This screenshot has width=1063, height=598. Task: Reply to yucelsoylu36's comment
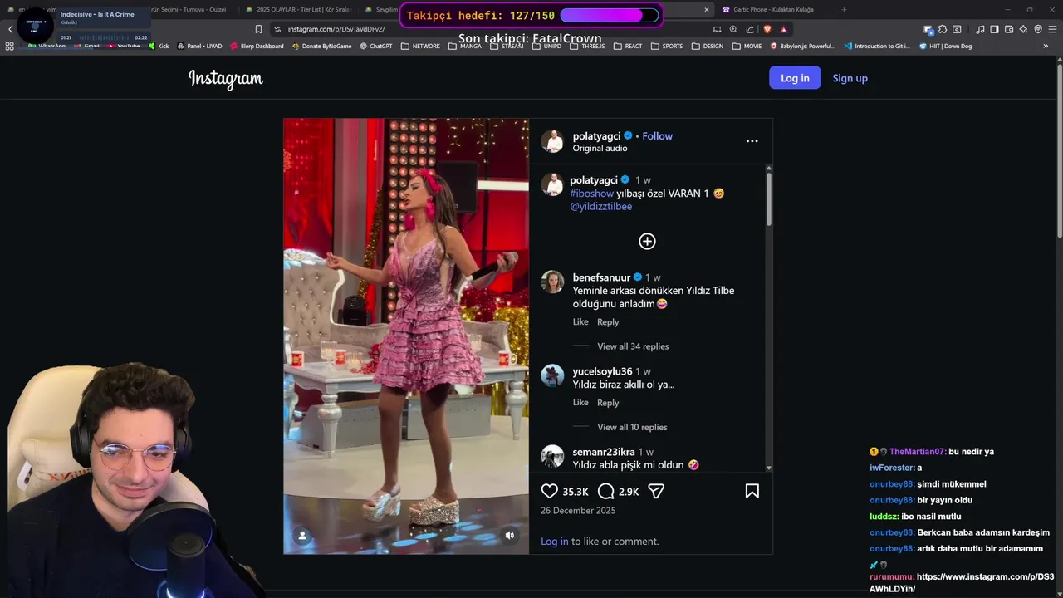click(x=608, y=403)
